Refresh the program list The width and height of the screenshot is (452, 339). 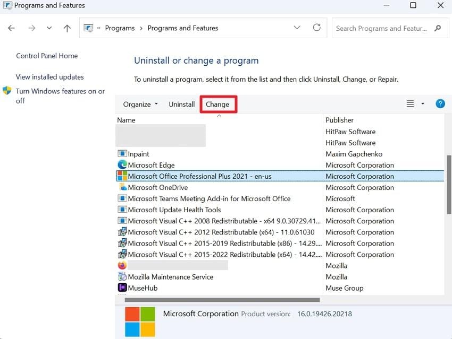[x=316, y=28]
